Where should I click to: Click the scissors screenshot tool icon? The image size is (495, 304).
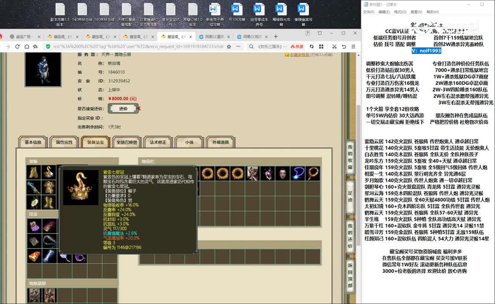tap(334, 46)
